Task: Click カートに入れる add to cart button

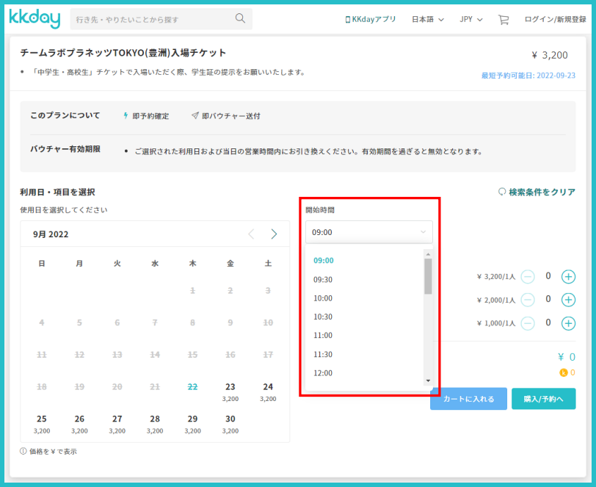Action: 468,399
